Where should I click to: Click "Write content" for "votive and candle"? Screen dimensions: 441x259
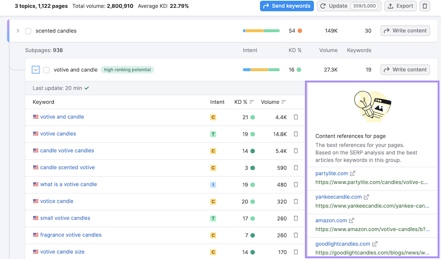tap(405, 69)
